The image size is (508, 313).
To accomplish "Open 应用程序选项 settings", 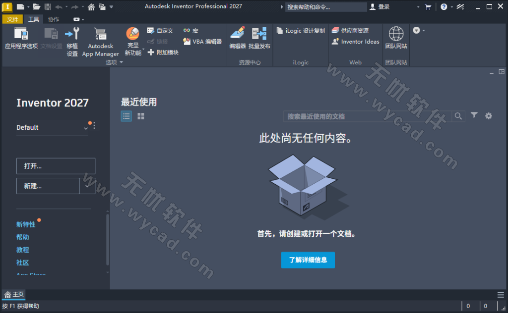I will pyautogui.click(x=21, y=40).
